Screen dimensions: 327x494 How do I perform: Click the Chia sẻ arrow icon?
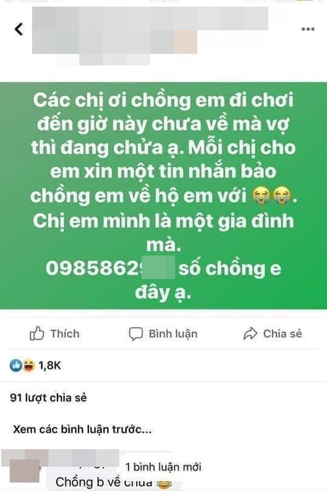pos(251,334)
